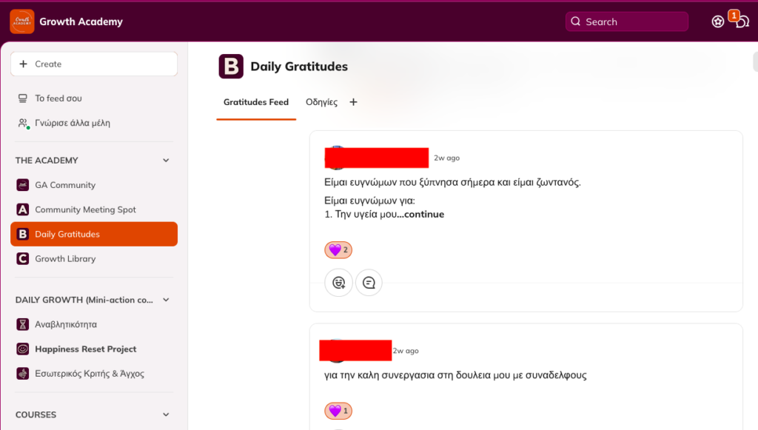Select the Gratitudes Feed tab

pyautogui.click(x=256, y=102)
